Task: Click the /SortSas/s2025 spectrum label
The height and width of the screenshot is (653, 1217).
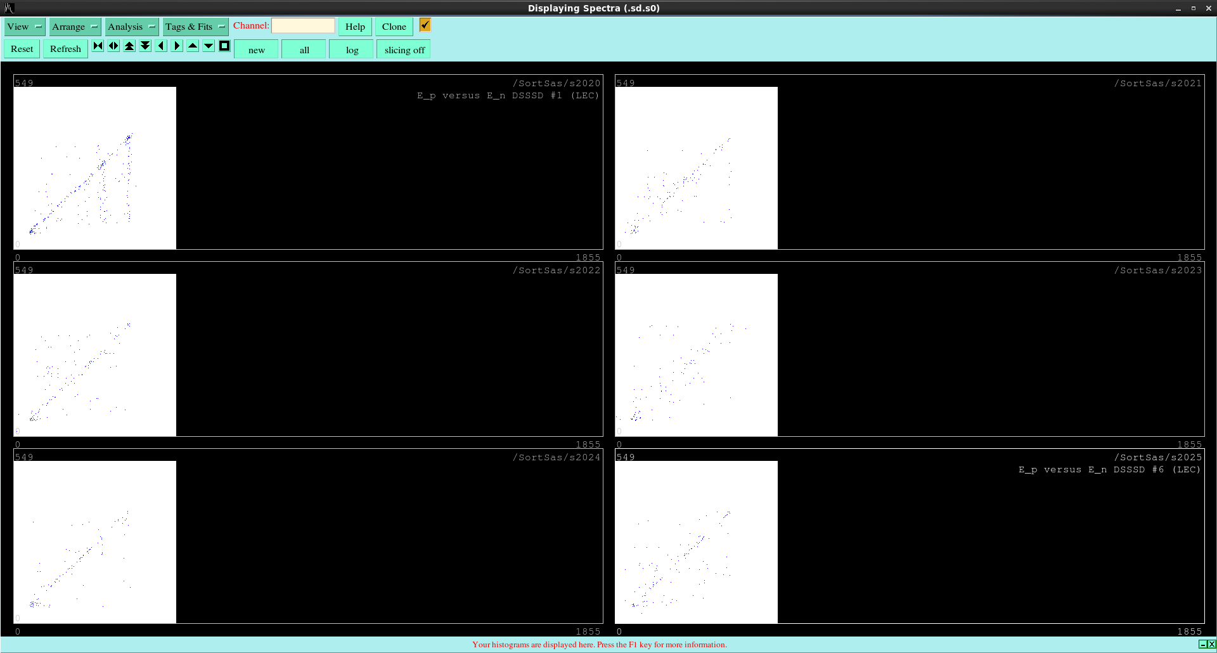Action: click(x=1158, y=457)
